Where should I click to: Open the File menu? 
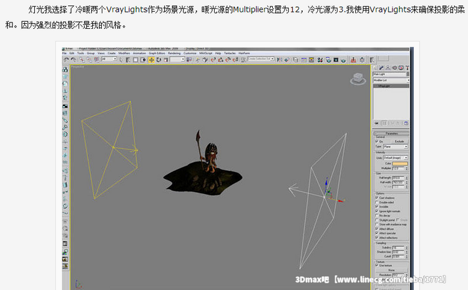64,53
